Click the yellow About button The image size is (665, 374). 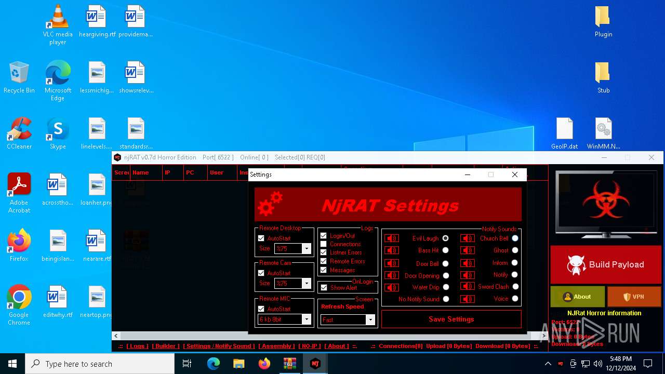[578, 297]
